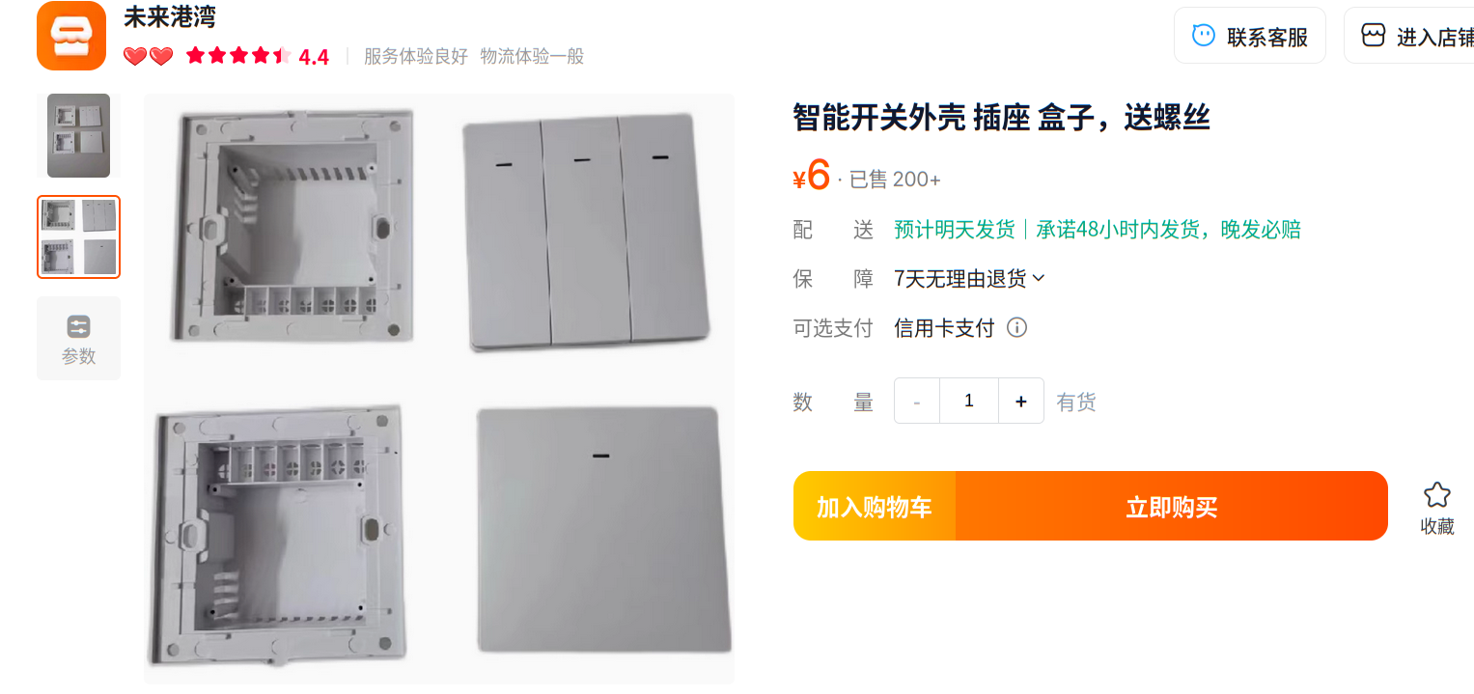Click the 立即购买 buy now button

[1171, 506]
